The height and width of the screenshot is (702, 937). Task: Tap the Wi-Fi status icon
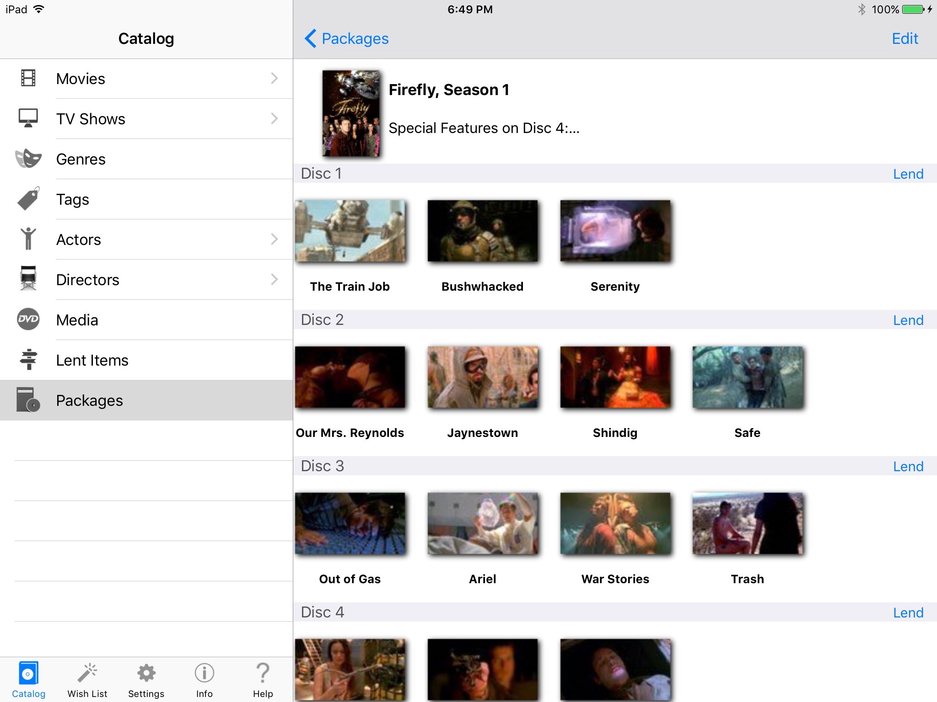(x=39, y=9)
